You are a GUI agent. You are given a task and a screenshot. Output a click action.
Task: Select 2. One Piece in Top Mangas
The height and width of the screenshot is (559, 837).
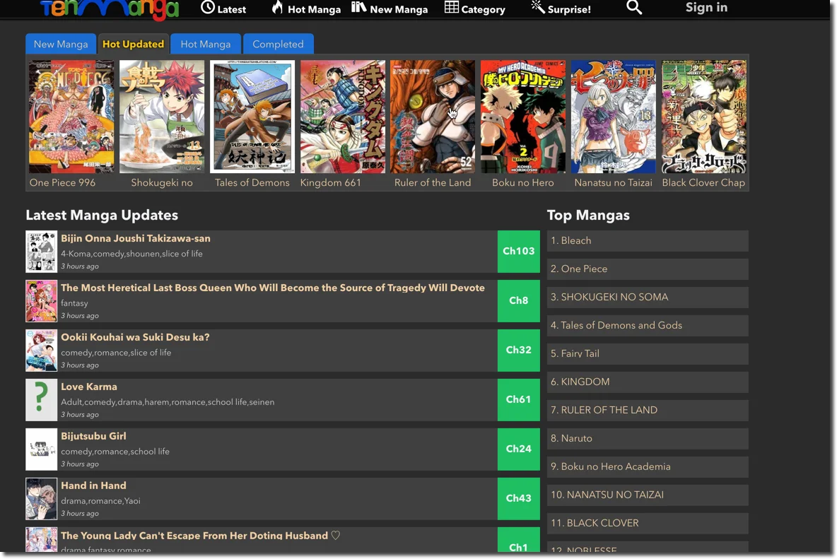point(648,269)
